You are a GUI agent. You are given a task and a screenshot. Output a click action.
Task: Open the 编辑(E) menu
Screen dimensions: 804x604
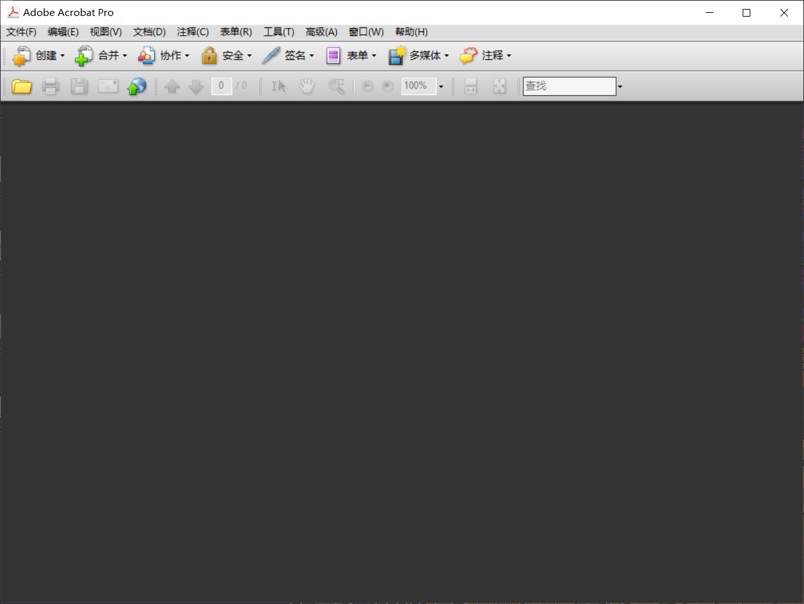click(63, 32)
